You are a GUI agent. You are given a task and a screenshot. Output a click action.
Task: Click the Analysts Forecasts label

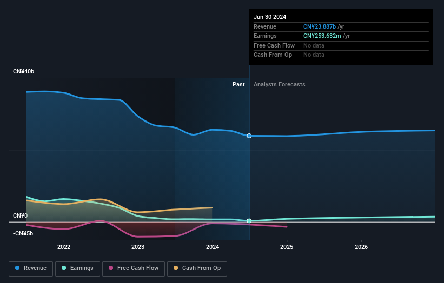(280, 85)
